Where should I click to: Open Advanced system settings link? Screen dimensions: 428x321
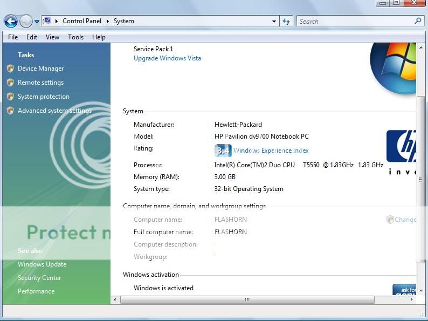click(x=54, y=111)
